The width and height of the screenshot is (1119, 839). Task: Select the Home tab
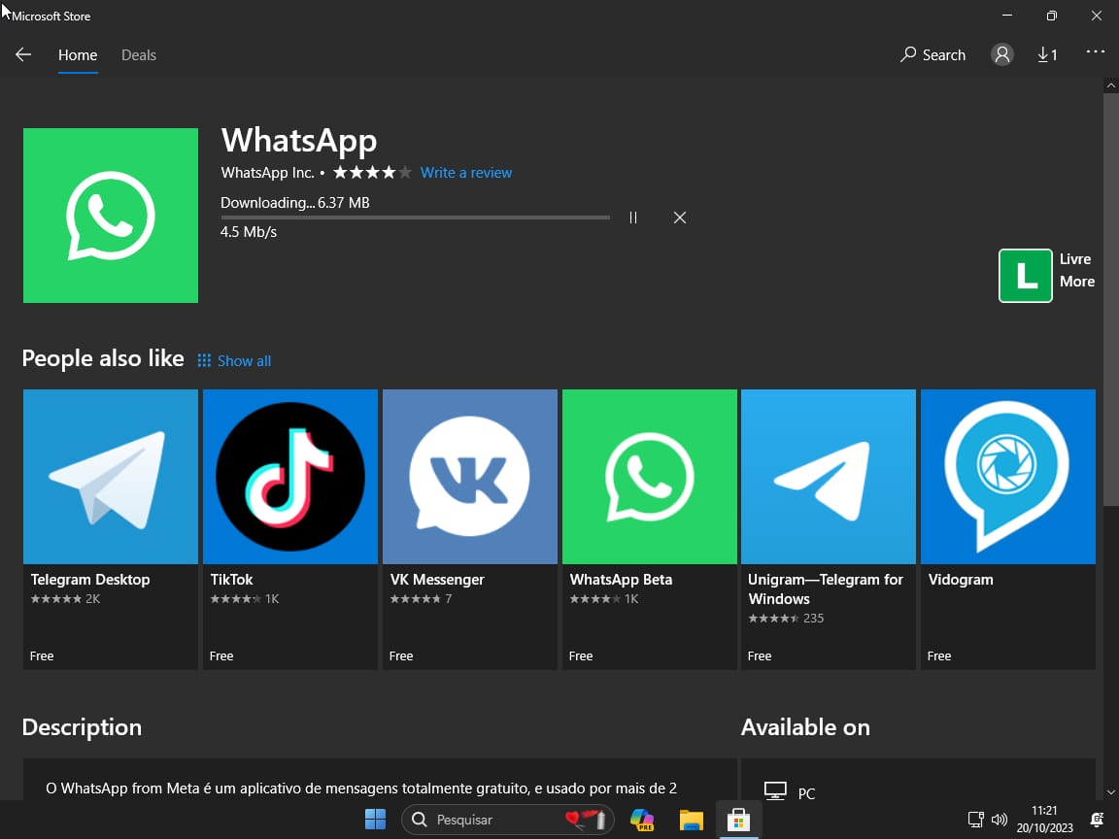[x=78, y=55]
